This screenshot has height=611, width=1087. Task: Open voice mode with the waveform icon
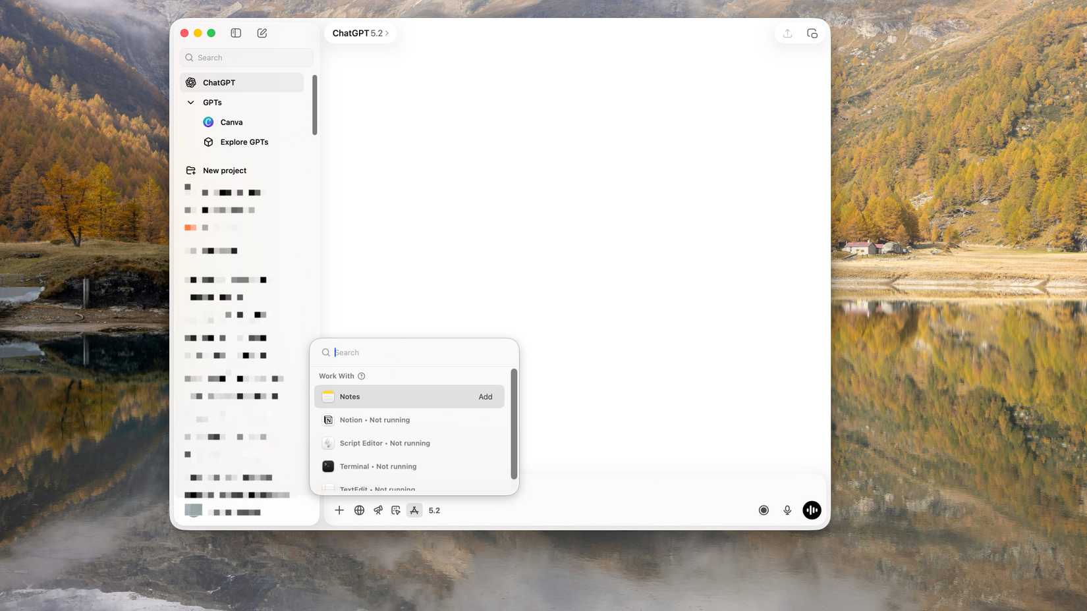click(811, 510)
